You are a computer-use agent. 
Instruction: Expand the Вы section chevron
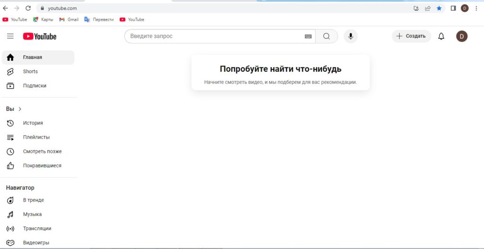(20, 109)
